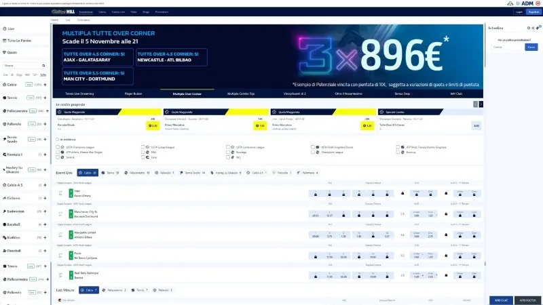Open the Bingo tab in top navigation

146,12
